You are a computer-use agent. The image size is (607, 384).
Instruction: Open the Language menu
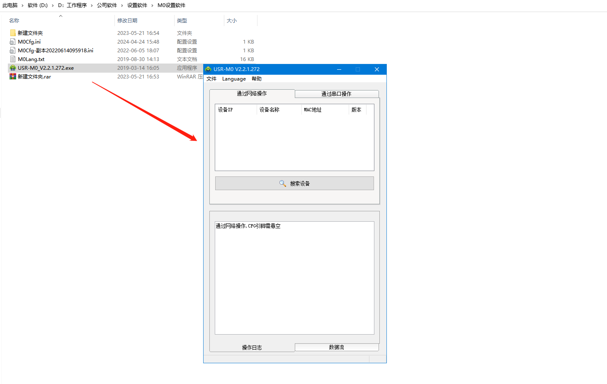[234, 79]
